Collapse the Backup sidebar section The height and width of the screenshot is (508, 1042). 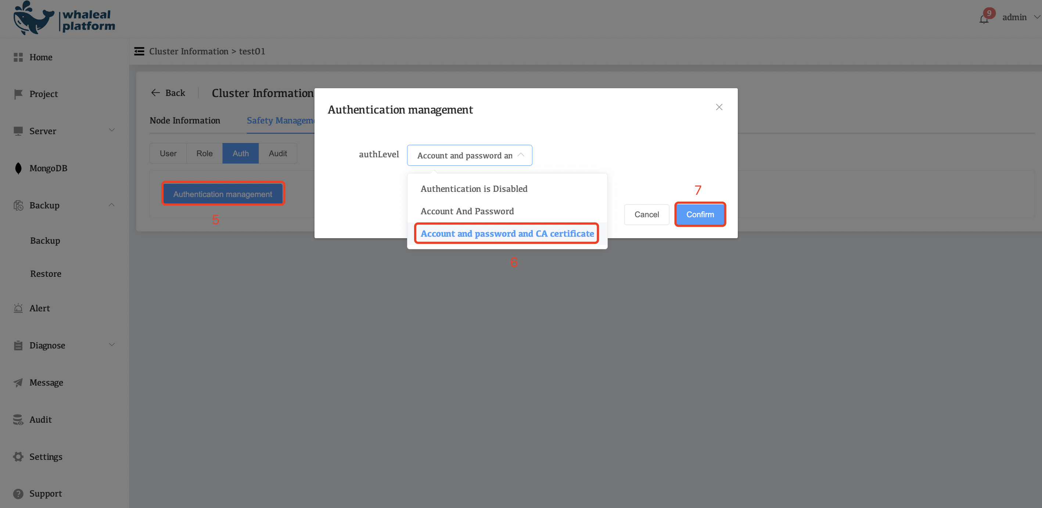click(112, 204)
